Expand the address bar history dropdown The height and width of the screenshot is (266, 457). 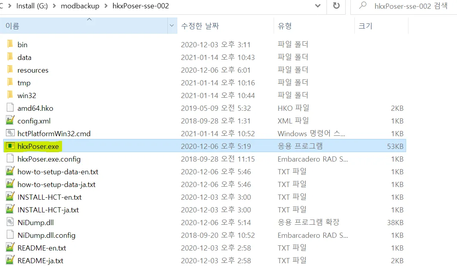(x=317, y=6)
